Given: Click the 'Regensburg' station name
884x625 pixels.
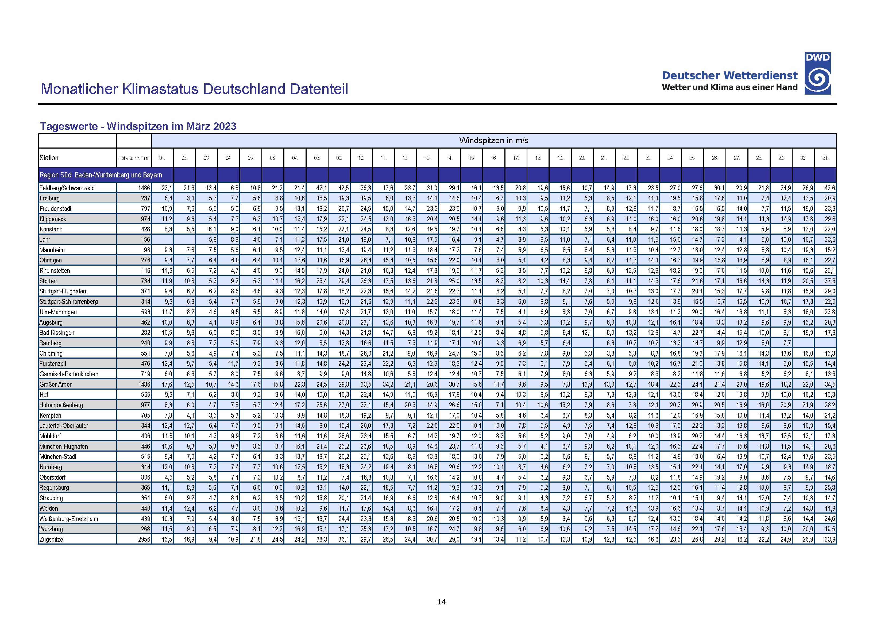Looking at the screenshot, I should [x=54, y=488].
